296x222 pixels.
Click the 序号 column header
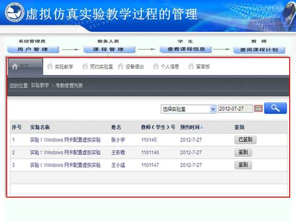coord(17,127)
